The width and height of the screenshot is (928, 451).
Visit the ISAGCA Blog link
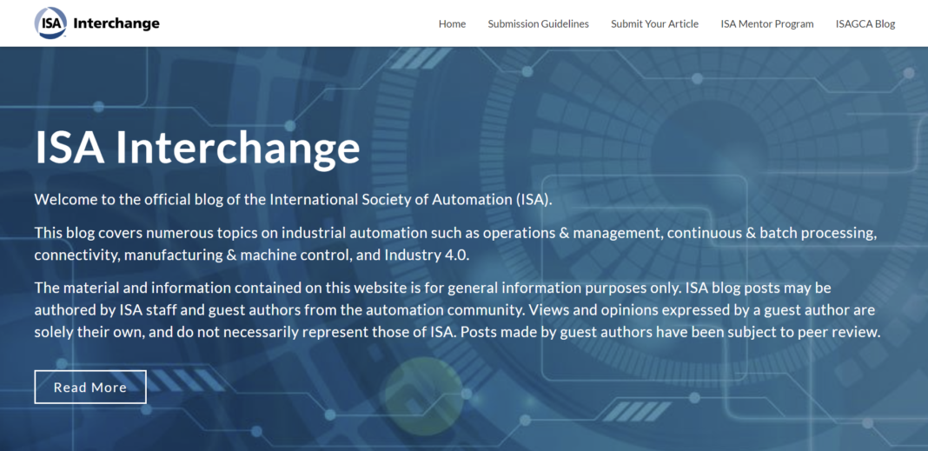tap(865, 23)
